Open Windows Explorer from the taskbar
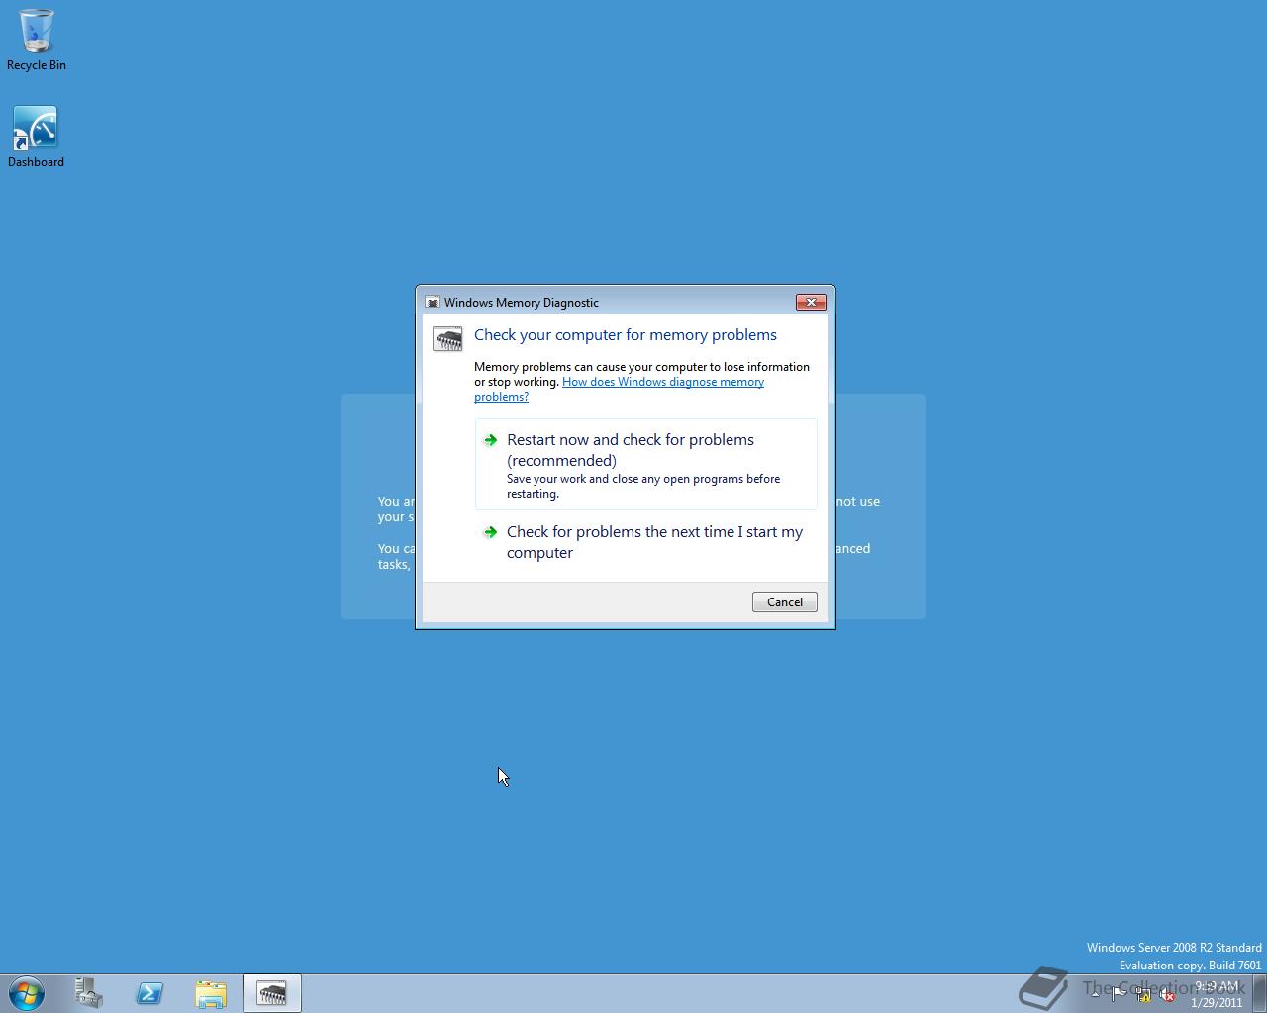 coord(211,993)
